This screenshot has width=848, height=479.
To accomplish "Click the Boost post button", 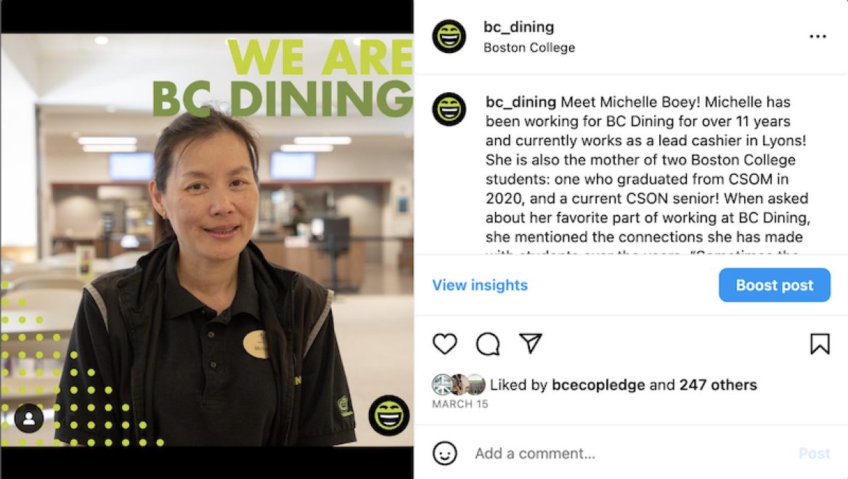I will tap(775, 285).
